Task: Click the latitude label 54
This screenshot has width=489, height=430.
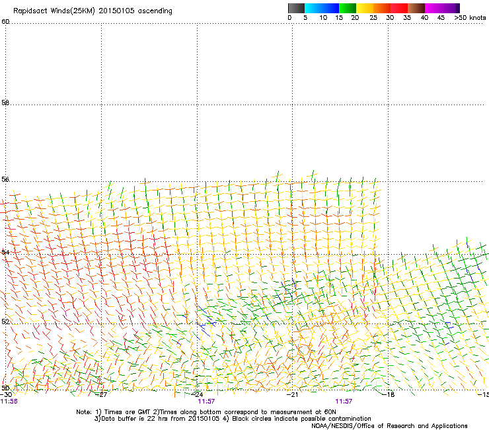Action: point(5,252)
